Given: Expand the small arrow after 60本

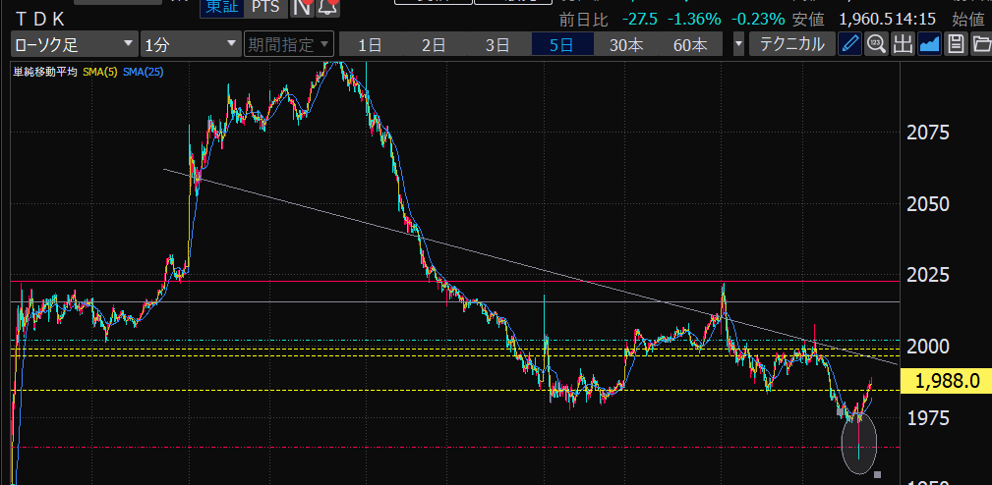Looking at the screenshot, I should [738, 44].
